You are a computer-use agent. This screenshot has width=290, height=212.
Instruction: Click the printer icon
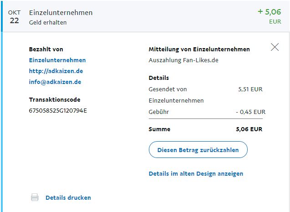(x=35, y=197)
